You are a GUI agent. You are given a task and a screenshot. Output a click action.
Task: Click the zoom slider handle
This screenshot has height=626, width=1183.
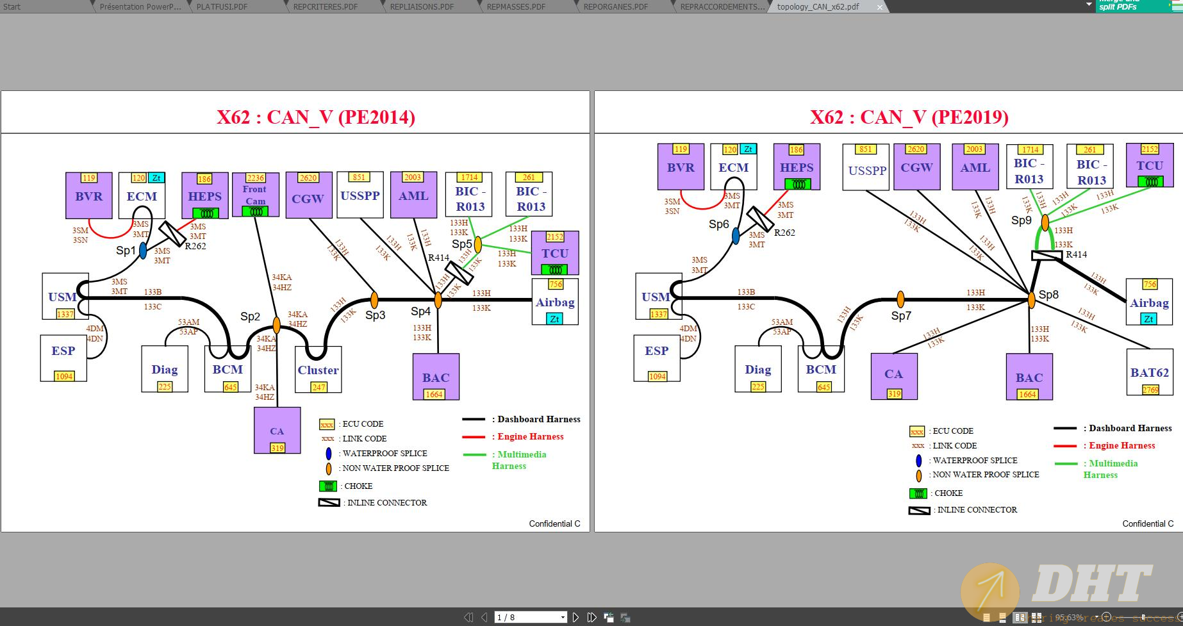(x=1143, y=617)
